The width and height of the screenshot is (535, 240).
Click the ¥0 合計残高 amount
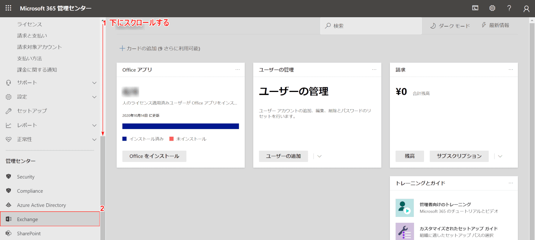(401, 92)
